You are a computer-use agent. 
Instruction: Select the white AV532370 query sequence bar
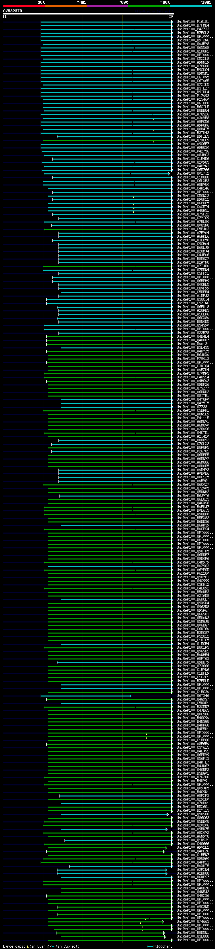pyautogui.click(x=89, y=14)
